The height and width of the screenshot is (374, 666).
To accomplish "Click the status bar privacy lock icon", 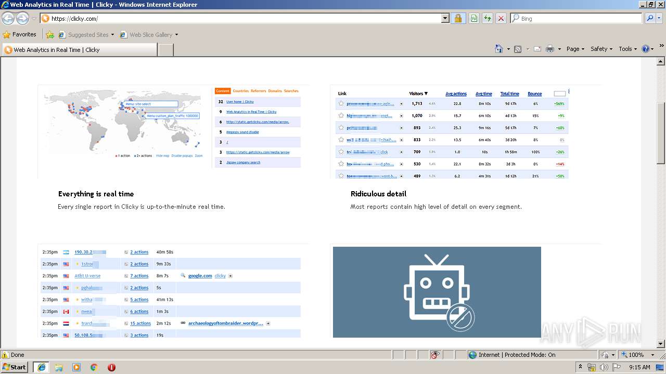I will 606,355.
